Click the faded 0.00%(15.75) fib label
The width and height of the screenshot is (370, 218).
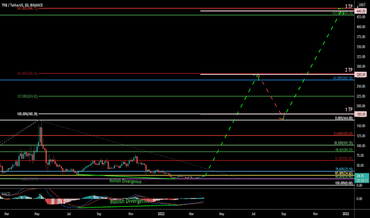coord(29,179)
